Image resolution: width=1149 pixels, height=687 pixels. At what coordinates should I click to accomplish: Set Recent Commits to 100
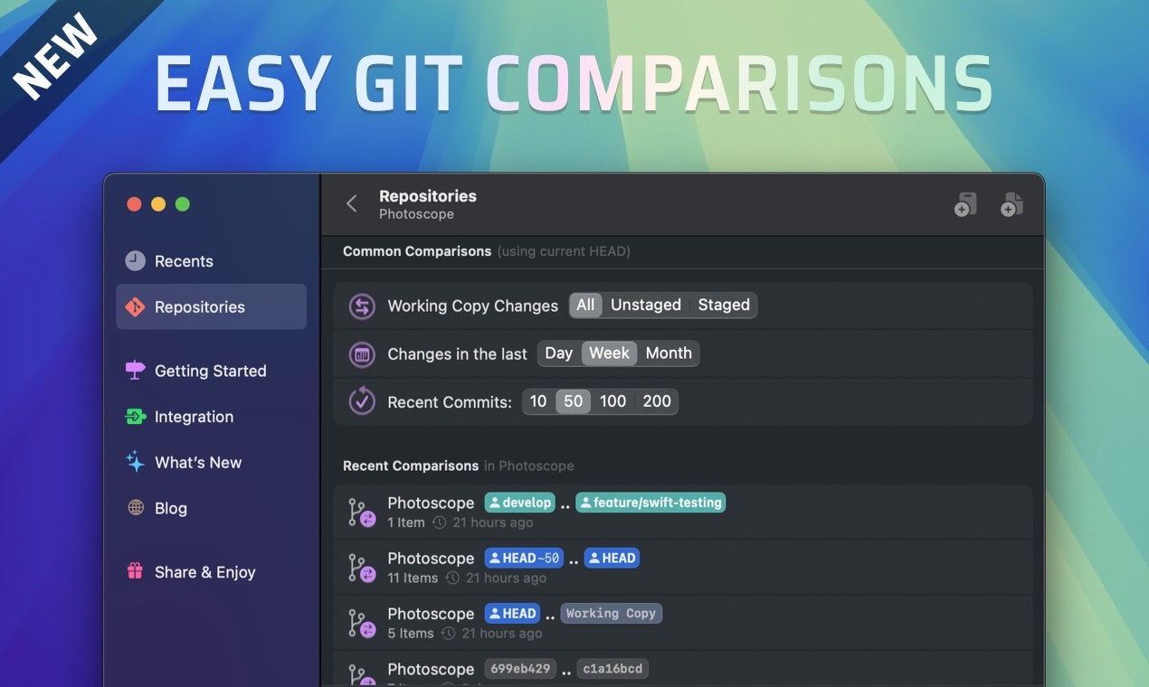point(612,401)
